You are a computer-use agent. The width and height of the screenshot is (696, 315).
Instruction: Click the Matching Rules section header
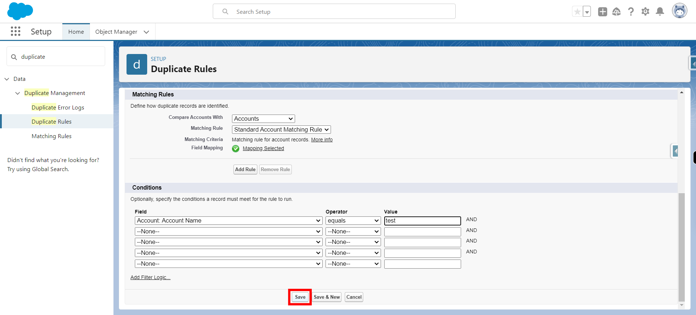(x=153, y=94)
